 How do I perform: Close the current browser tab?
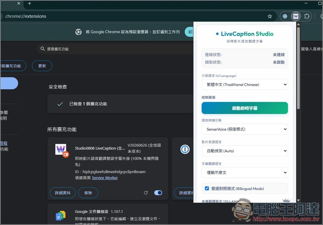point(18,3)
